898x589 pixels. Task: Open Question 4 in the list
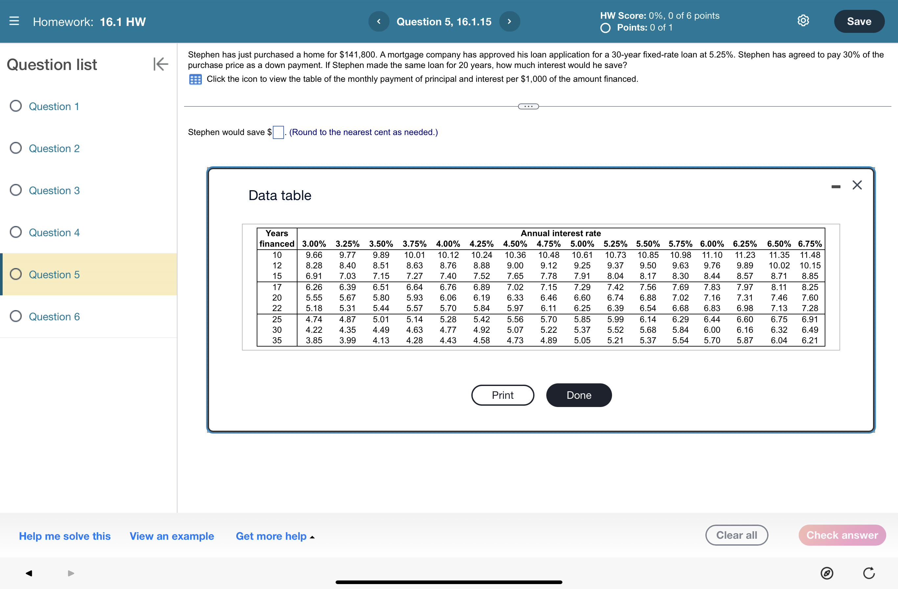[x=54, y=233]
